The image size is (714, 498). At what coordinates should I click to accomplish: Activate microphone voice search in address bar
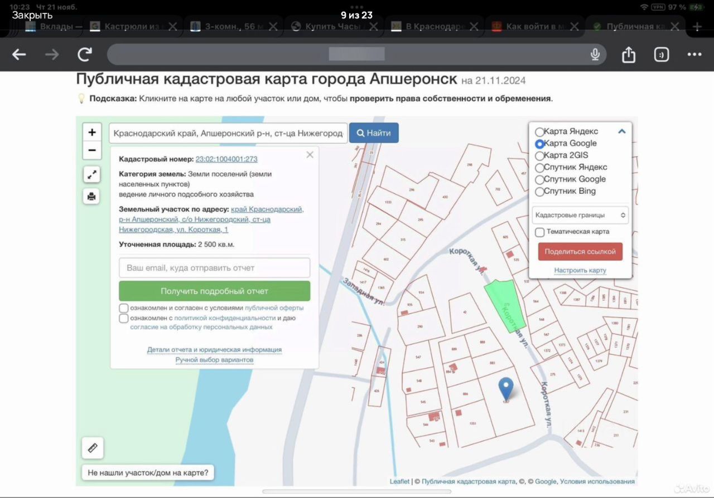click(x=595, y=55)
